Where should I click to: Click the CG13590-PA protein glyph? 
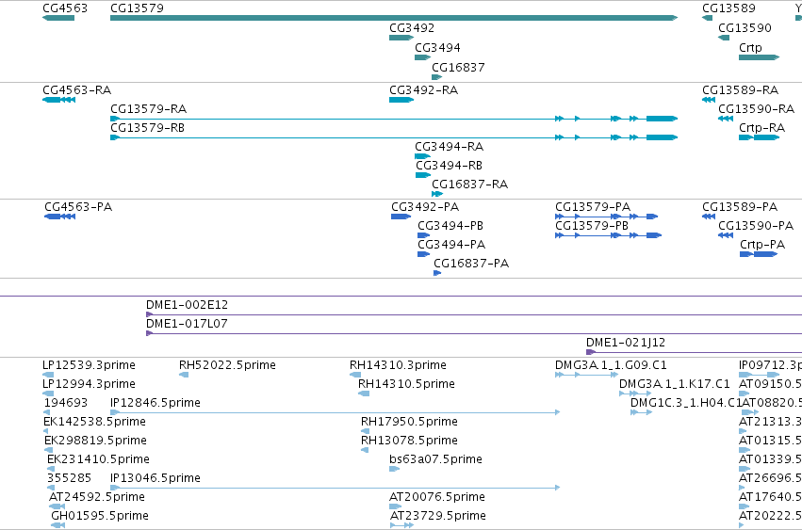726,235
